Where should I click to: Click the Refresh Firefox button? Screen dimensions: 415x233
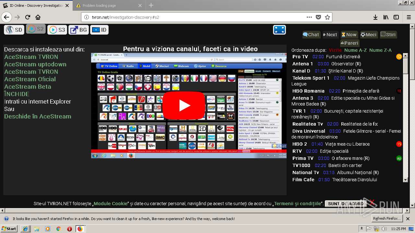pyautogui.click(x=387, y=218)
